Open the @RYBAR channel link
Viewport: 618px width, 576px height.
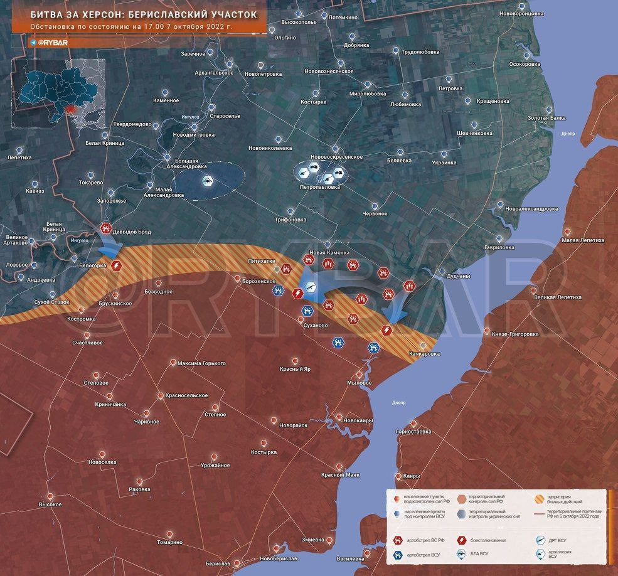[52, 43]
